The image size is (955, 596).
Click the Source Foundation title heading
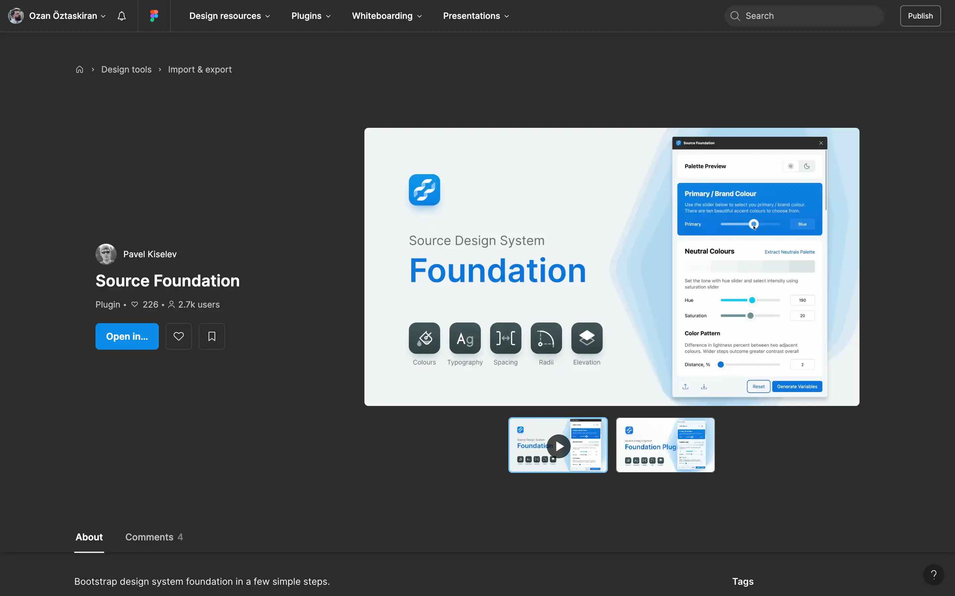167,281
